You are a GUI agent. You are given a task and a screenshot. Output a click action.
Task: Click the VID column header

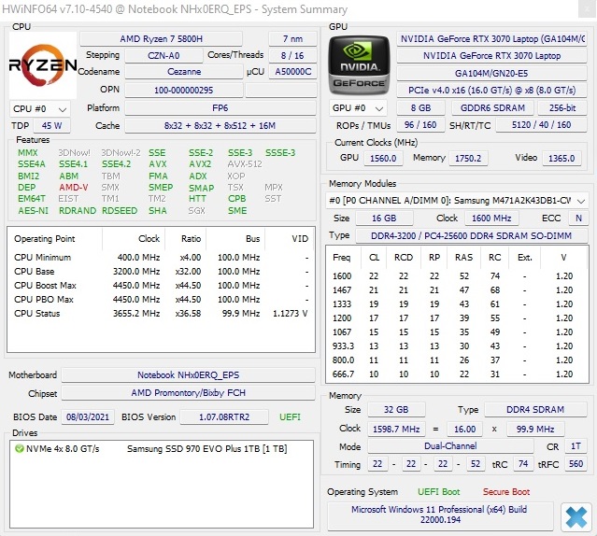[290, 239]
